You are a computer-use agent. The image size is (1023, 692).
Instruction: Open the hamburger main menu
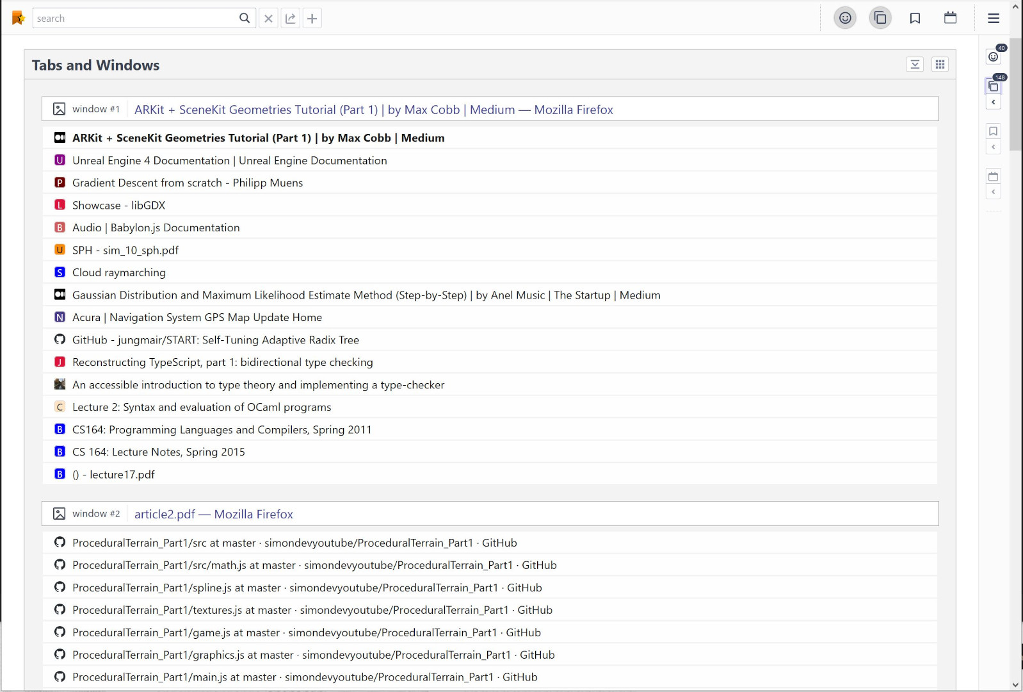(x=994, y=18)
